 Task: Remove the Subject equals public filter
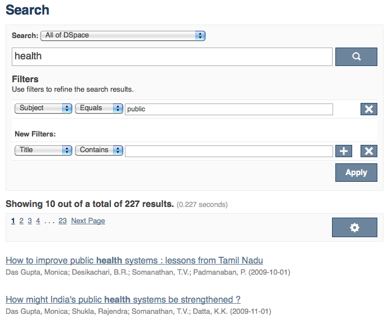tap(368, 109)
